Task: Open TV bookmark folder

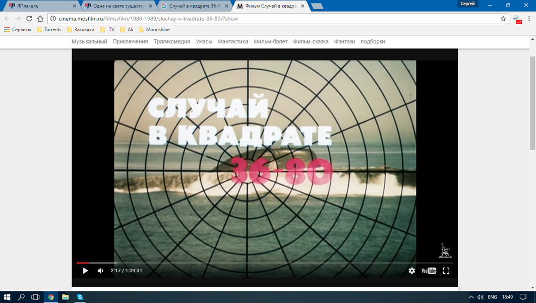Action: click(107, 29)
